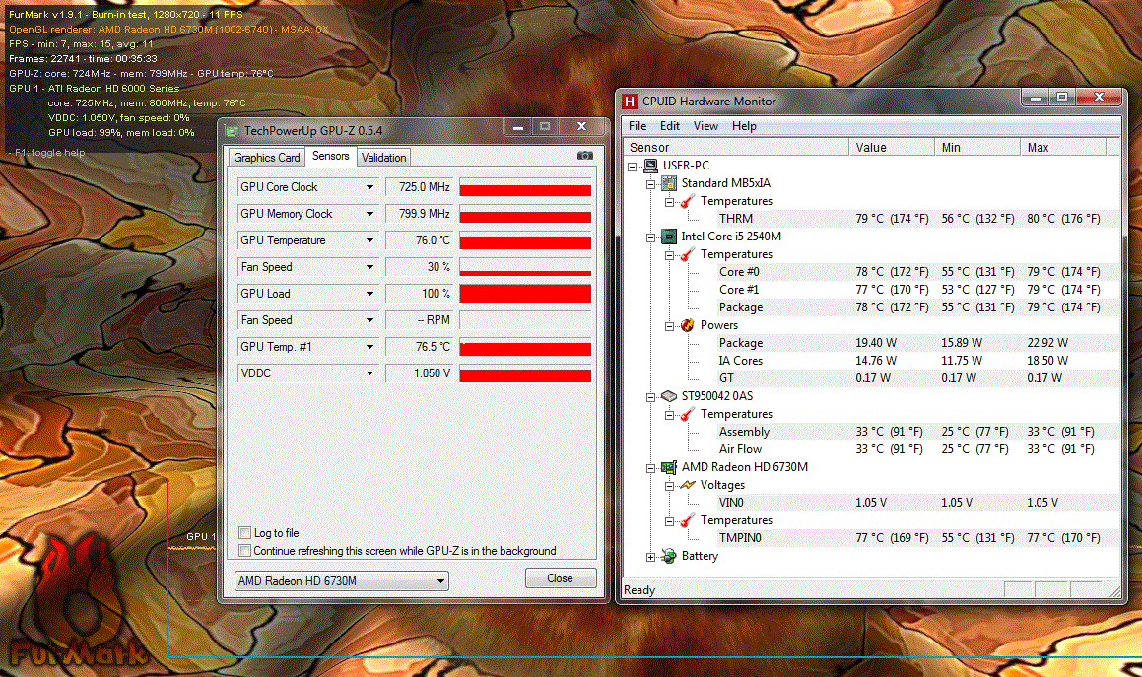Open the GPU Core Clock sensor dropdown
The image size is (1142, 677).
click(x=369, y=187)
